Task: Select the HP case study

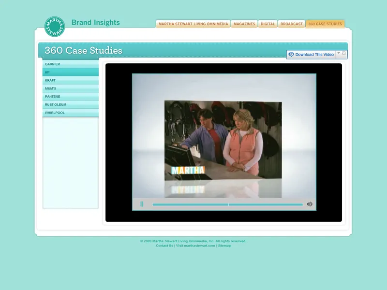Action: click(71, 72)
